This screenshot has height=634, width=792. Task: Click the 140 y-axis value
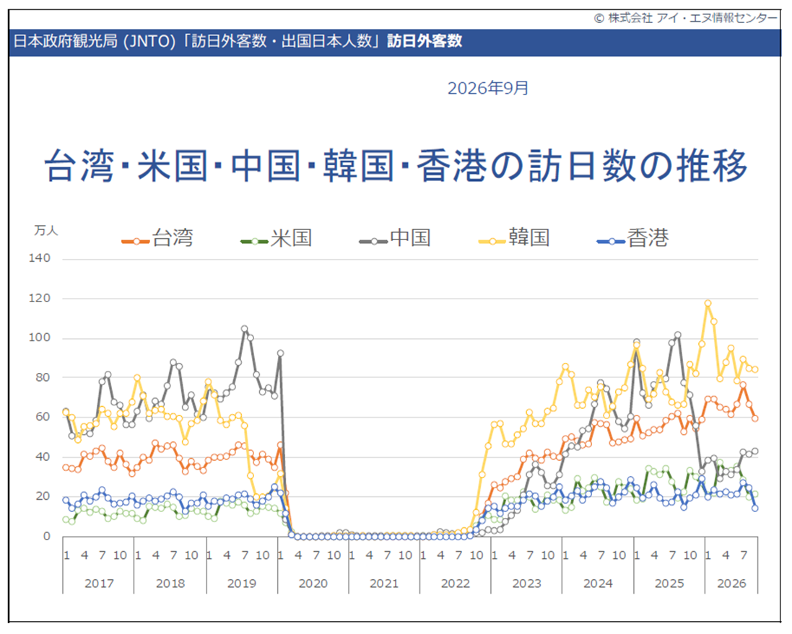[x=40, y=258]
